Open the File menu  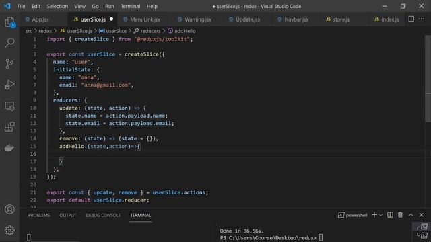21,6
